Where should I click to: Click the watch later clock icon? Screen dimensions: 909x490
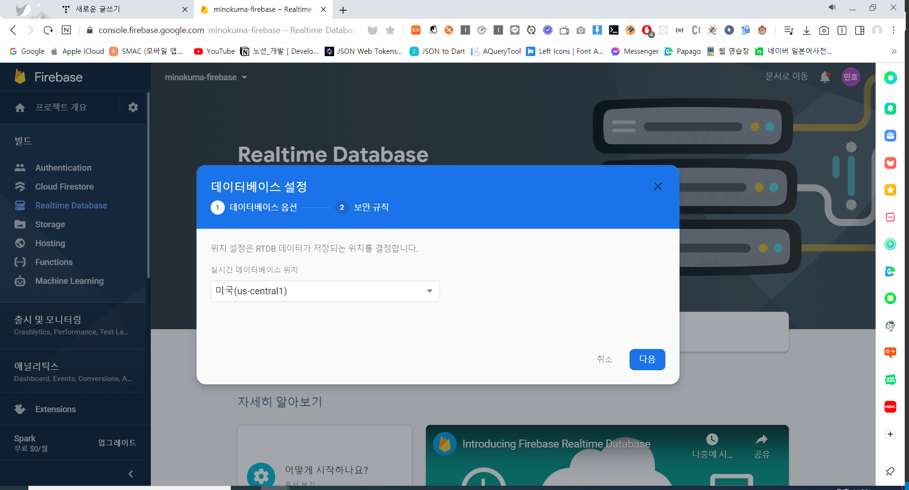click(712, 440)
